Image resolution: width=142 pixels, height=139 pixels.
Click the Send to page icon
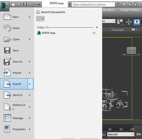click(x=7, y=95)
